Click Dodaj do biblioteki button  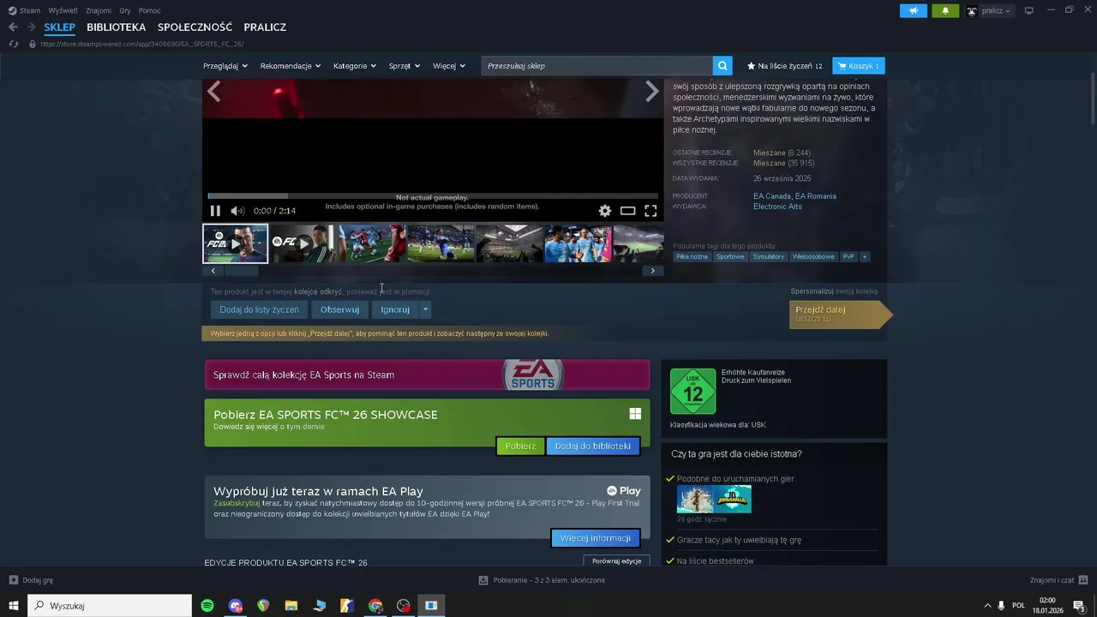pos(592,446)
